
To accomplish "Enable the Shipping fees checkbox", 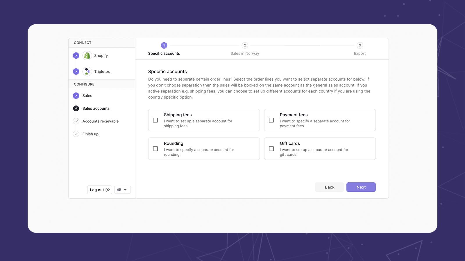I will point(155,120).
